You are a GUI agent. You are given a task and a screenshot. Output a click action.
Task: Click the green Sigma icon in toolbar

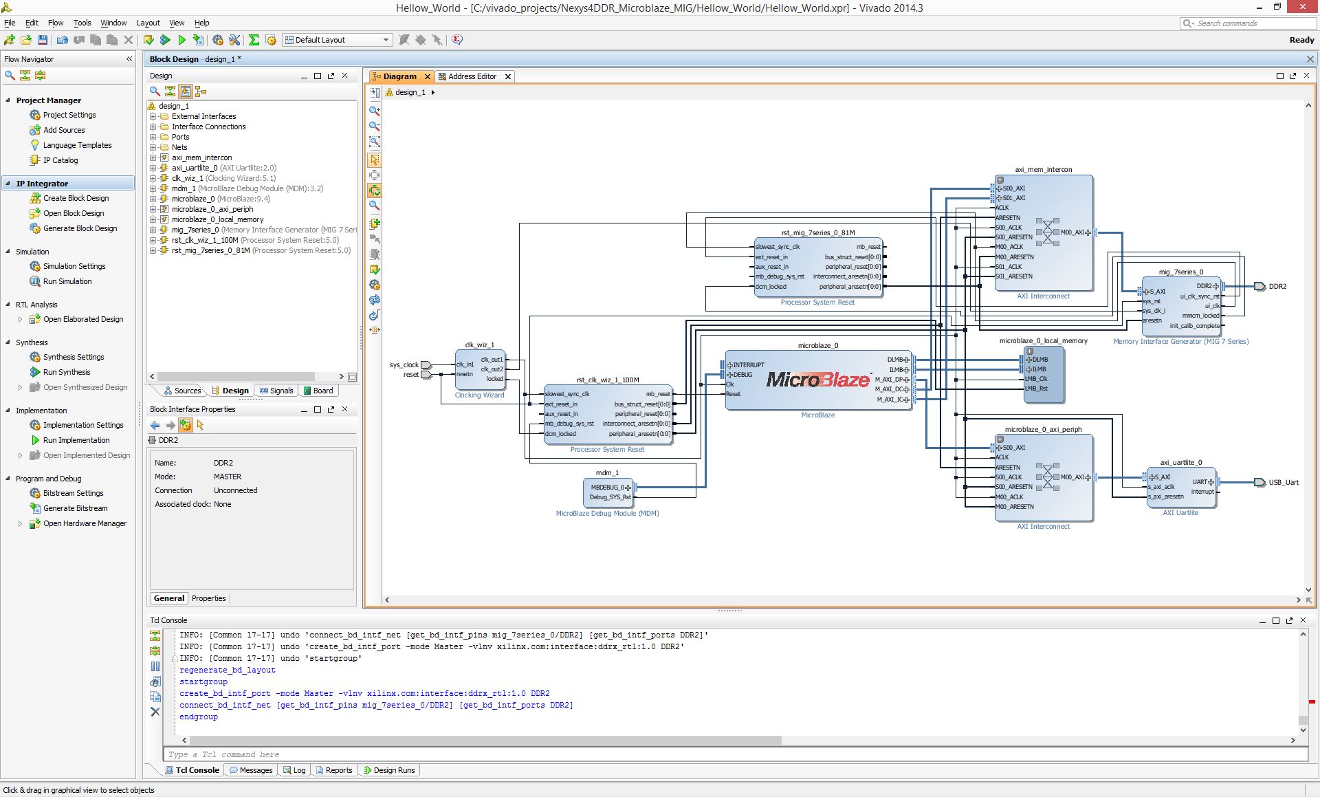point(254,40)
